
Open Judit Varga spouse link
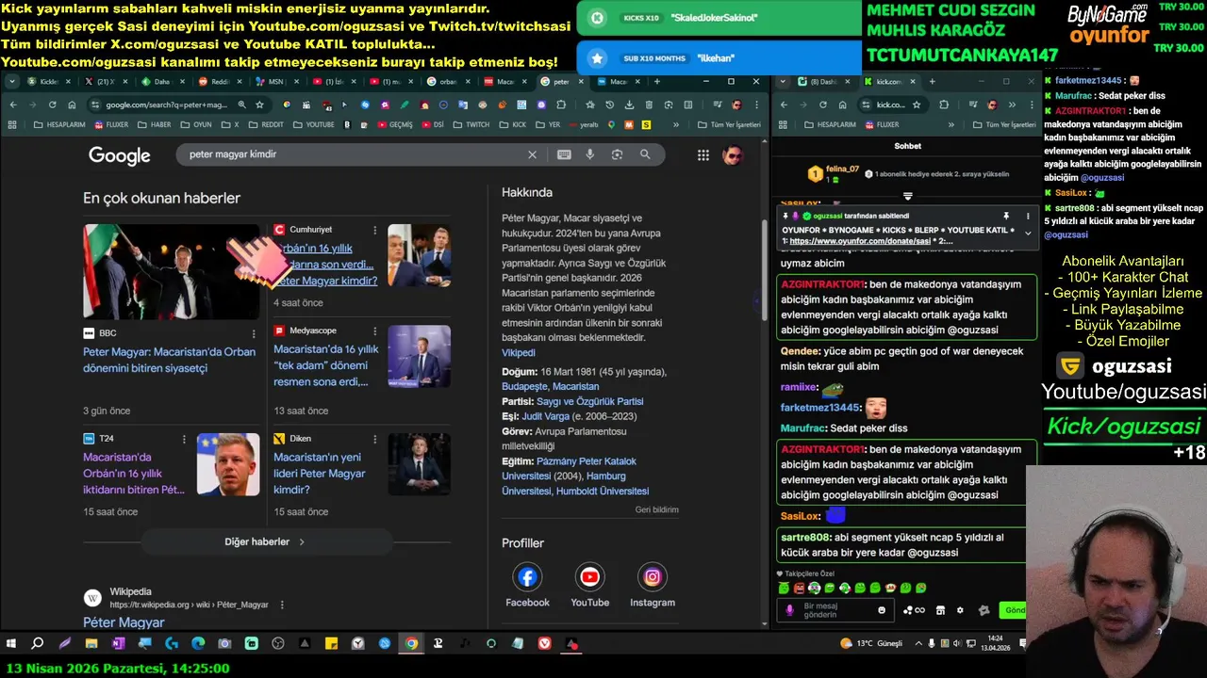pyautogui.click(x=548, y=416)
